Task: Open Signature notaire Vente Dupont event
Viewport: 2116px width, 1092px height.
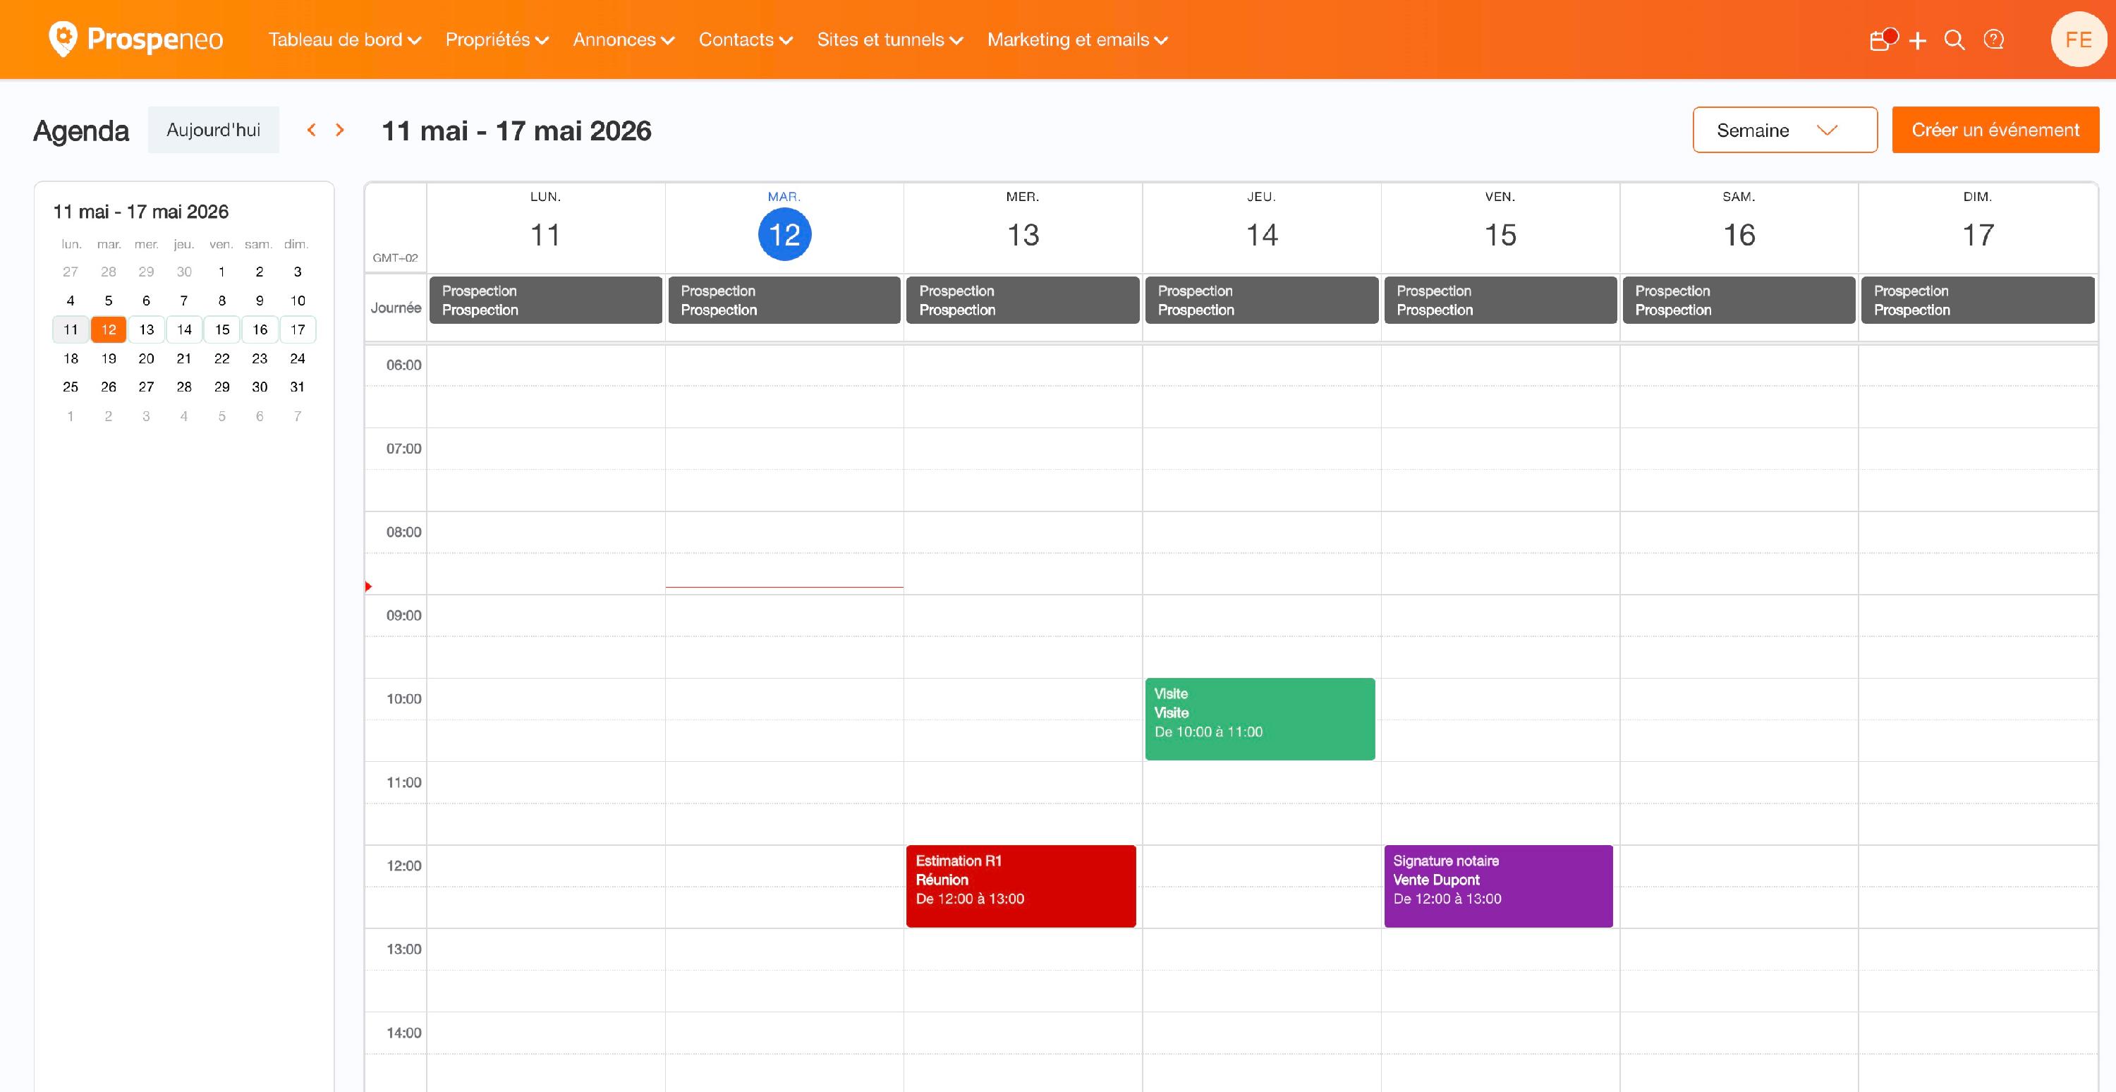Action: 1498,886
